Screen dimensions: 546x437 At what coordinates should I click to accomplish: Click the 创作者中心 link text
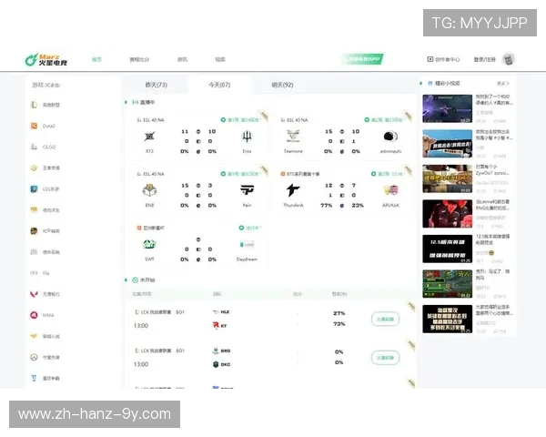point(448,59)
